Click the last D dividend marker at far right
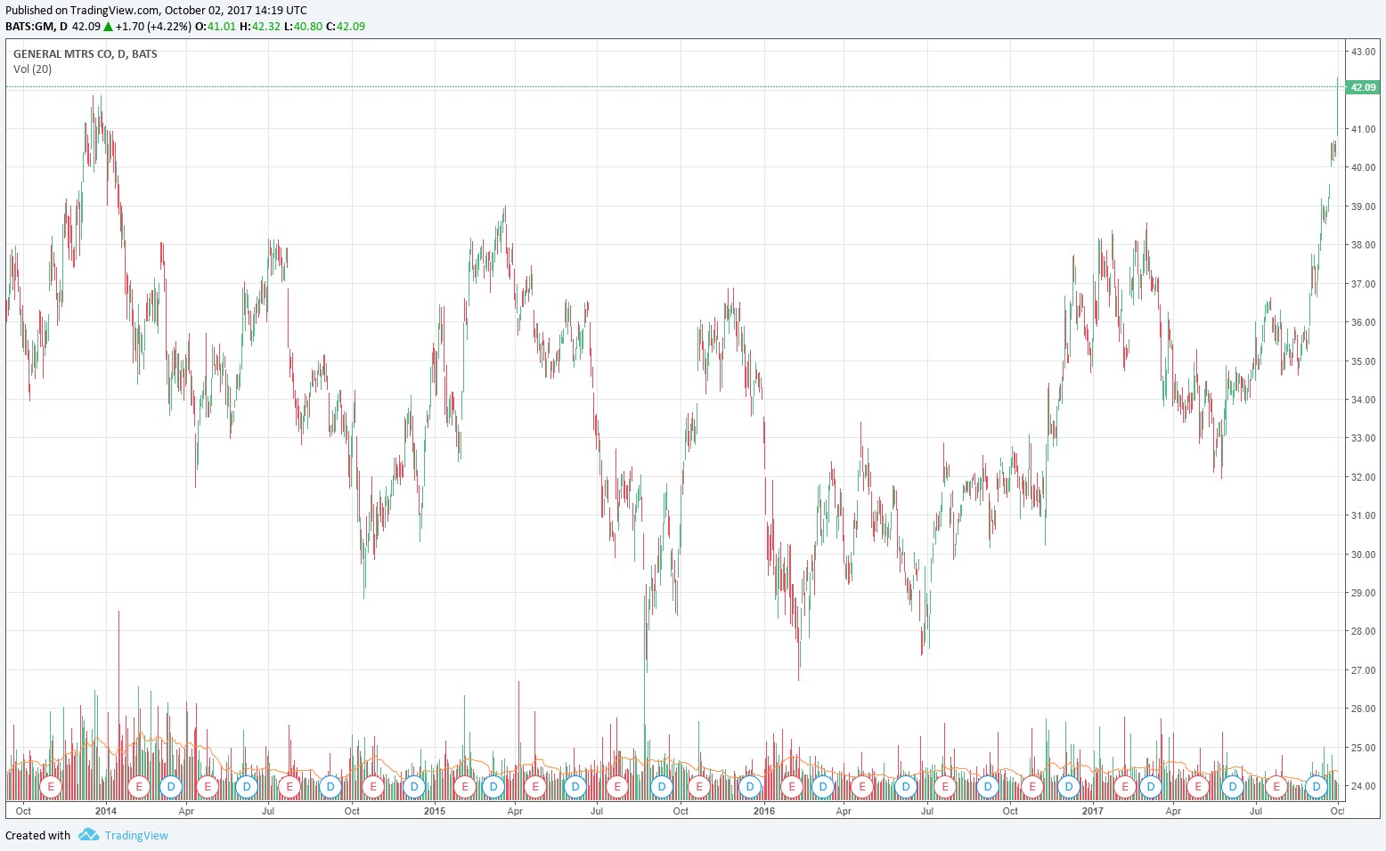The image size is (1386, 851). coord(1317,787)
